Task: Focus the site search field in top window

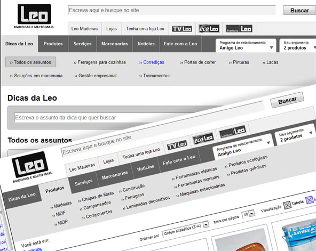Action: (x=172, y=10)
